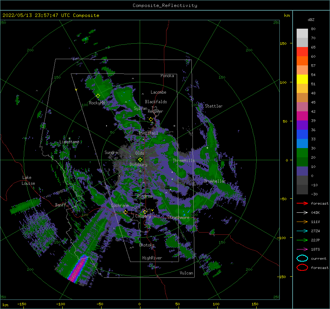Screen dimensions: 330x309
Task: Click the green 22JP arrow icon
Action: coord(302,240)
